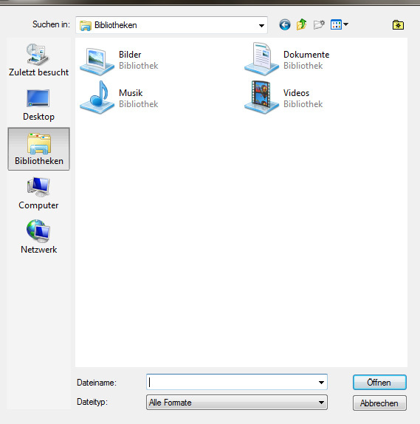Click the yellow favorites folder icon
The image size is (420, 424).
398,25
